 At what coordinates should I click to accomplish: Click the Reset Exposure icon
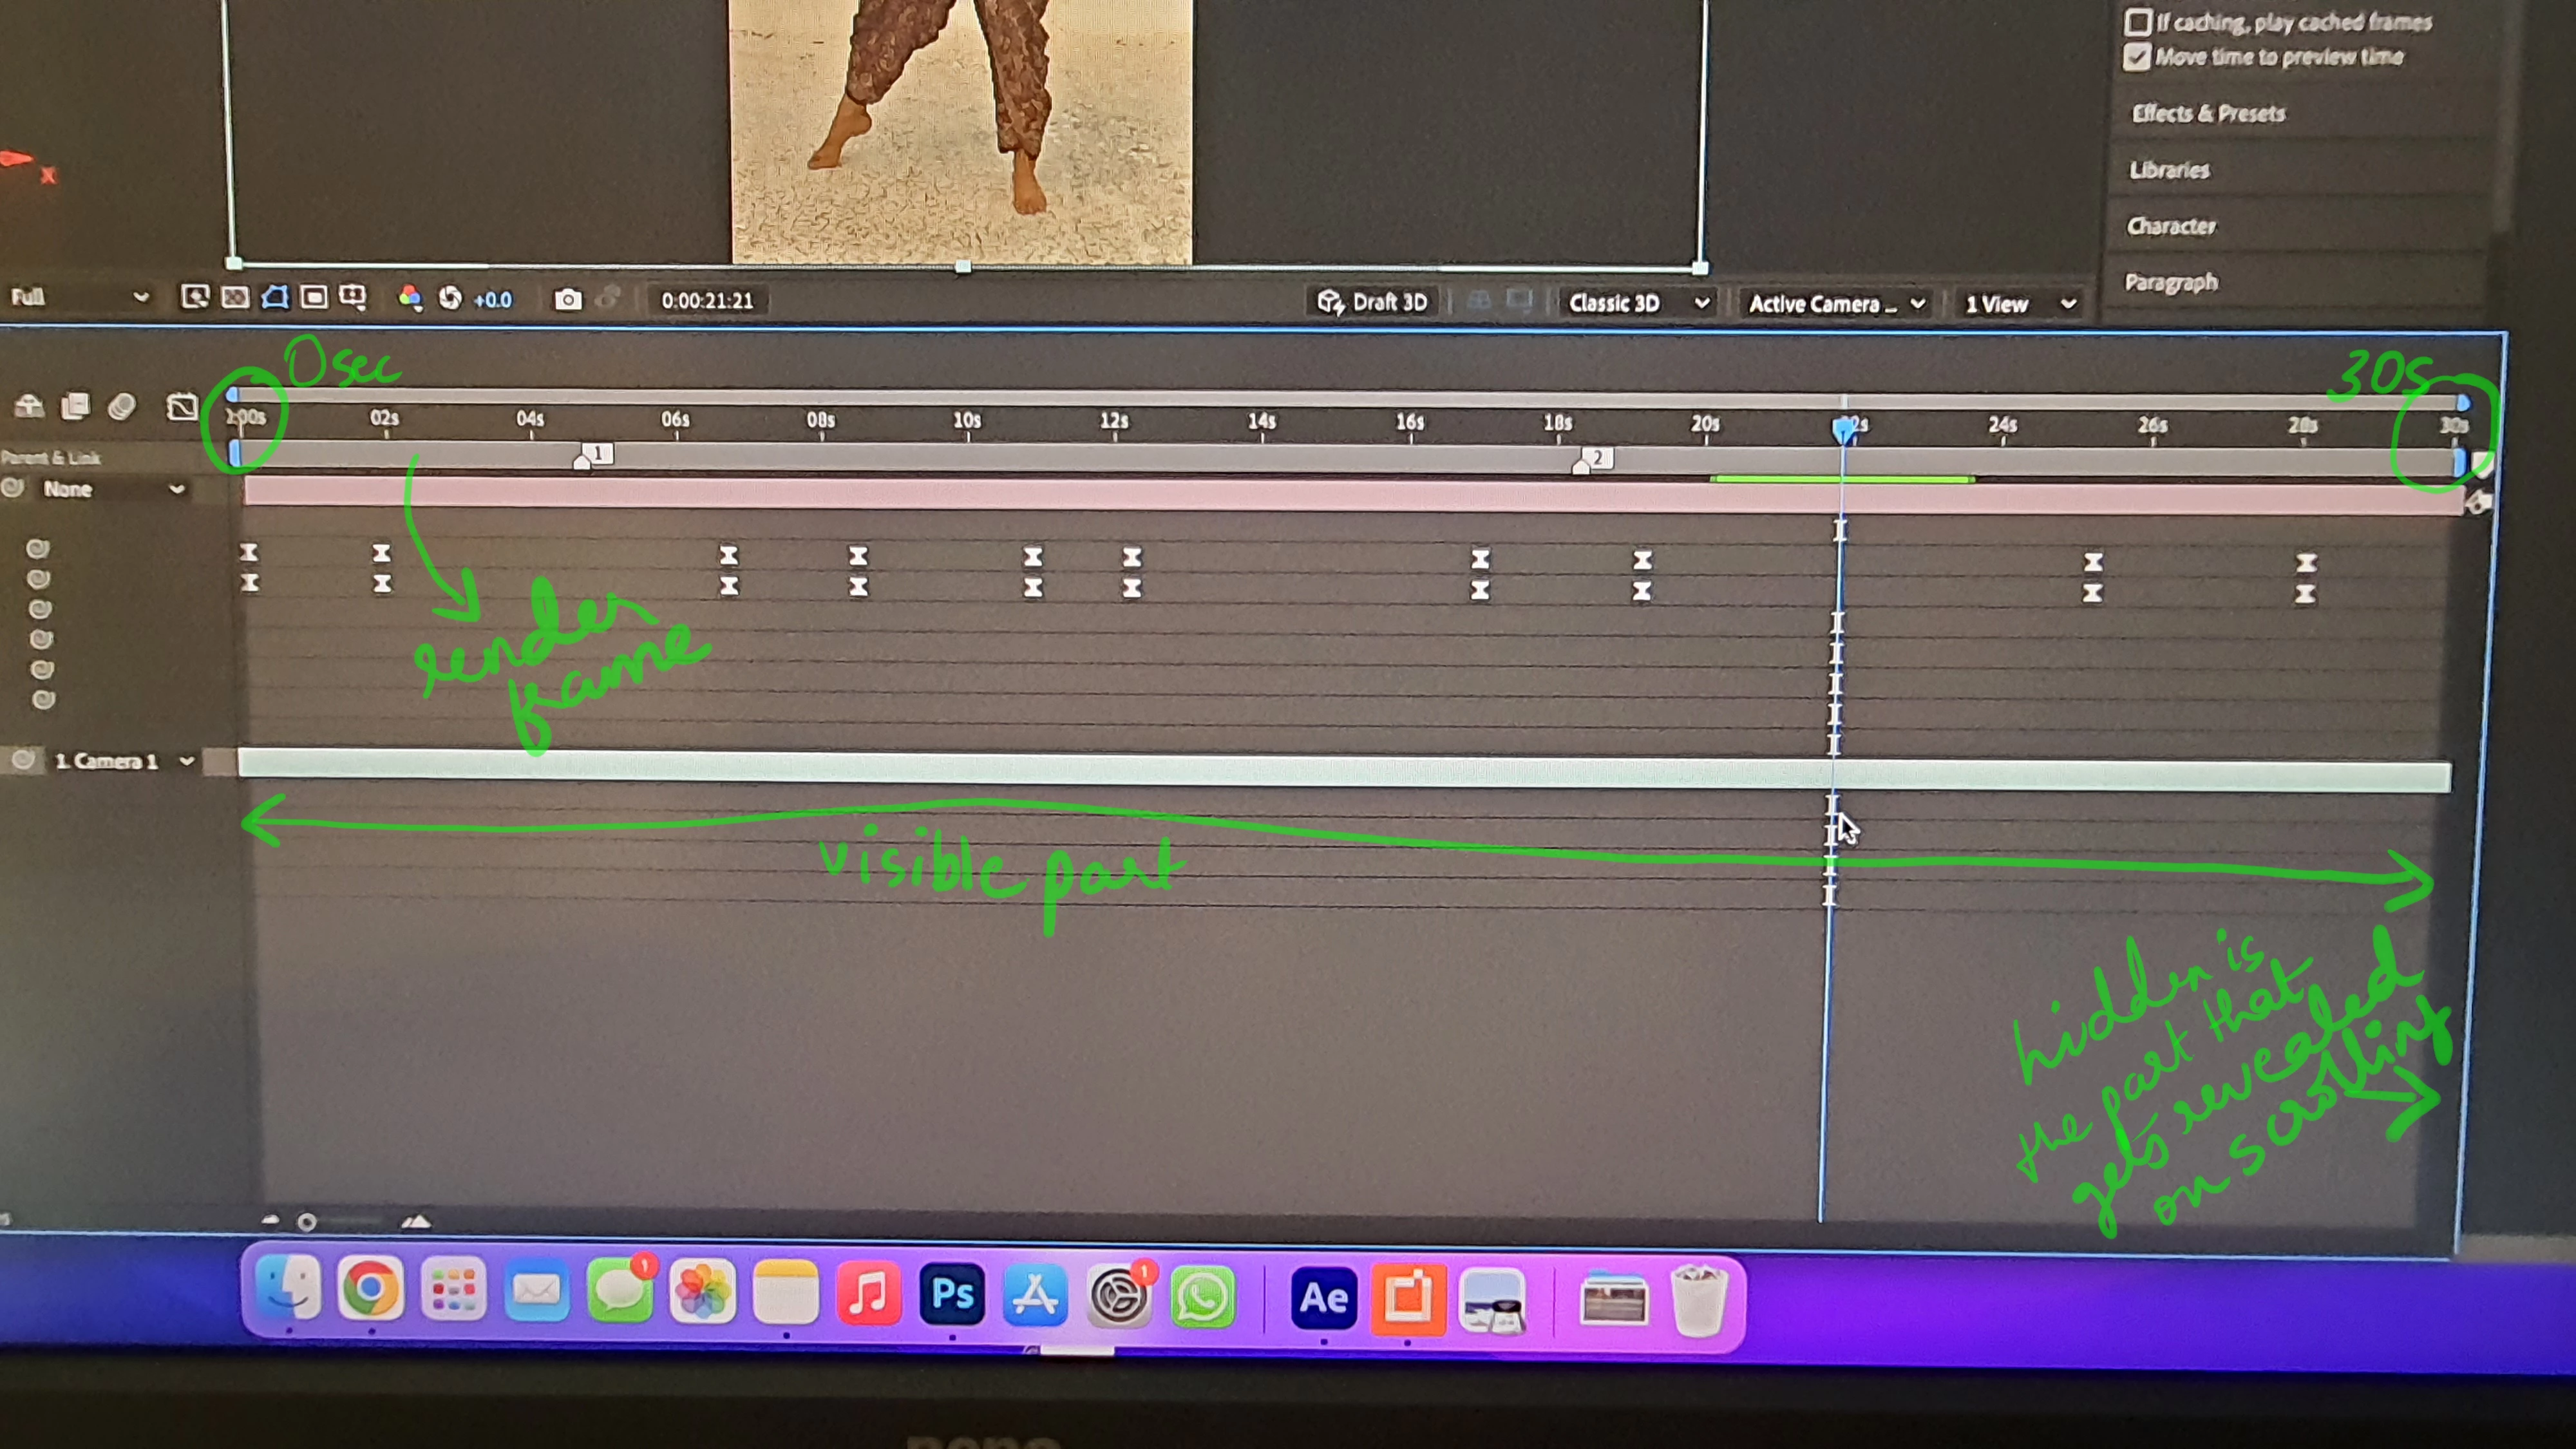point(450,298)
